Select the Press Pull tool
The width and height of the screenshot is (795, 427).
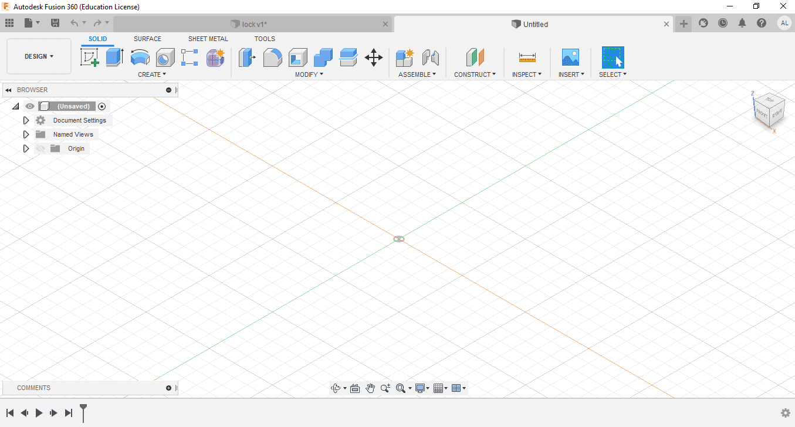pos(248,57)
